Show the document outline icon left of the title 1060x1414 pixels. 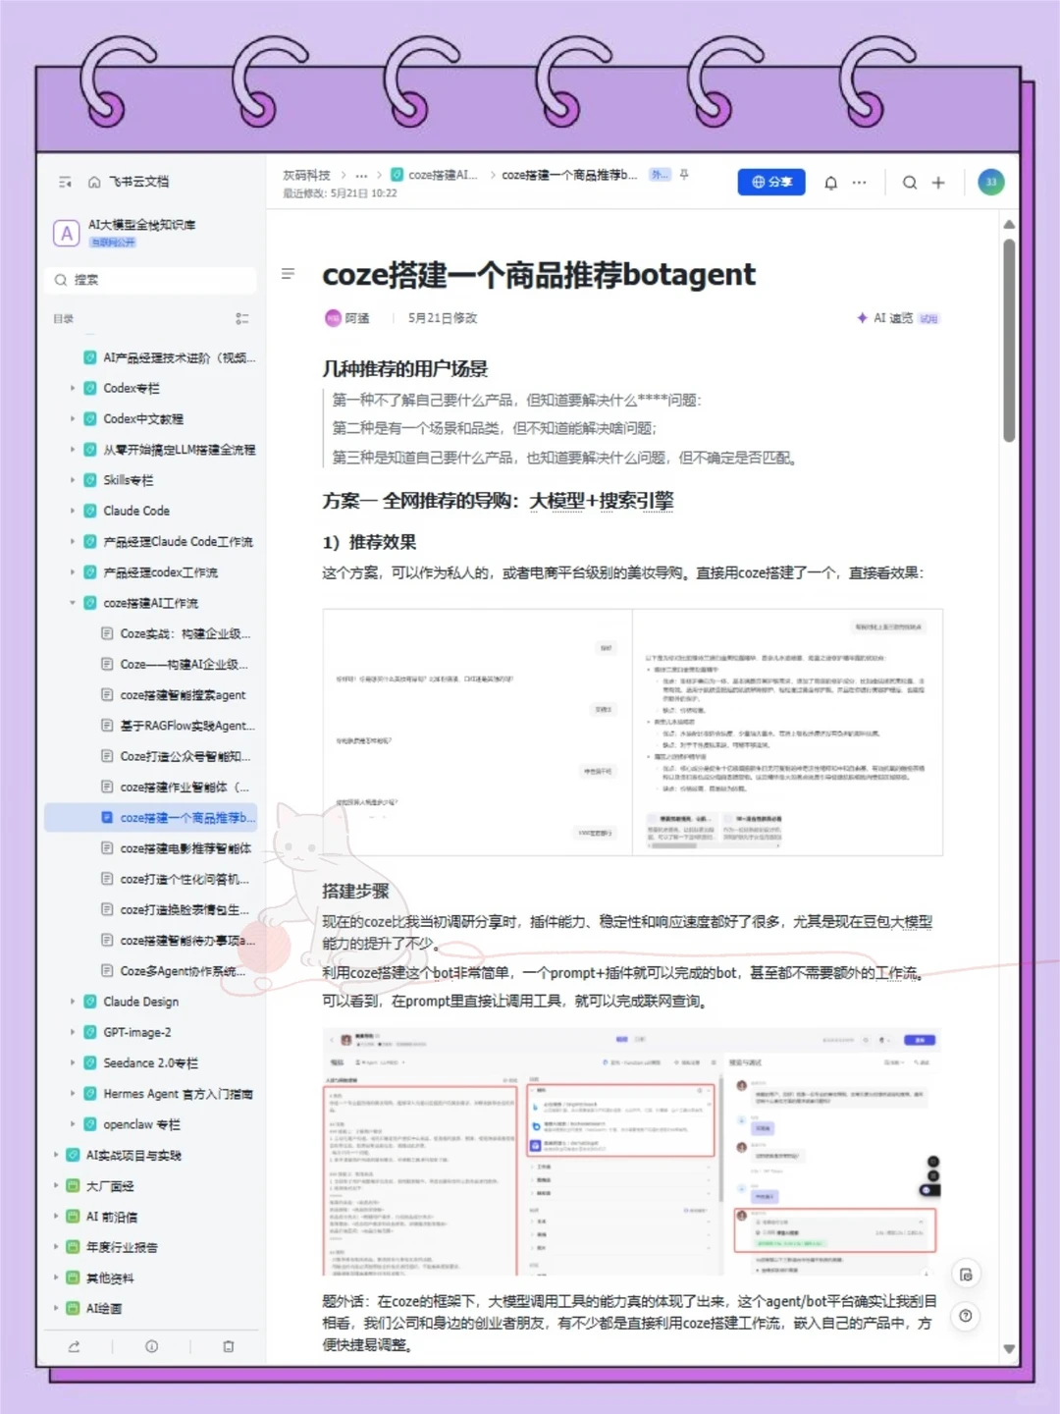(x=288, y=274)
